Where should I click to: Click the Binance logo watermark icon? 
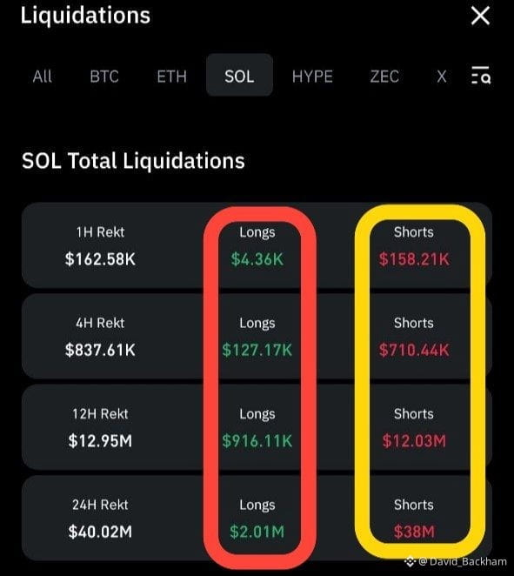pos(411,561)
